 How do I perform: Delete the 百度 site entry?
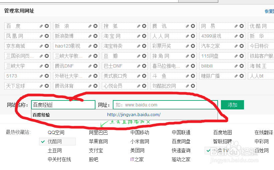(47, 26)
